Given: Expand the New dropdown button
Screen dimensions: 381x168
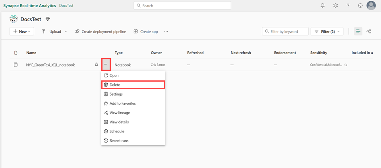Looking at the screenshot, I should coord(22,31).
